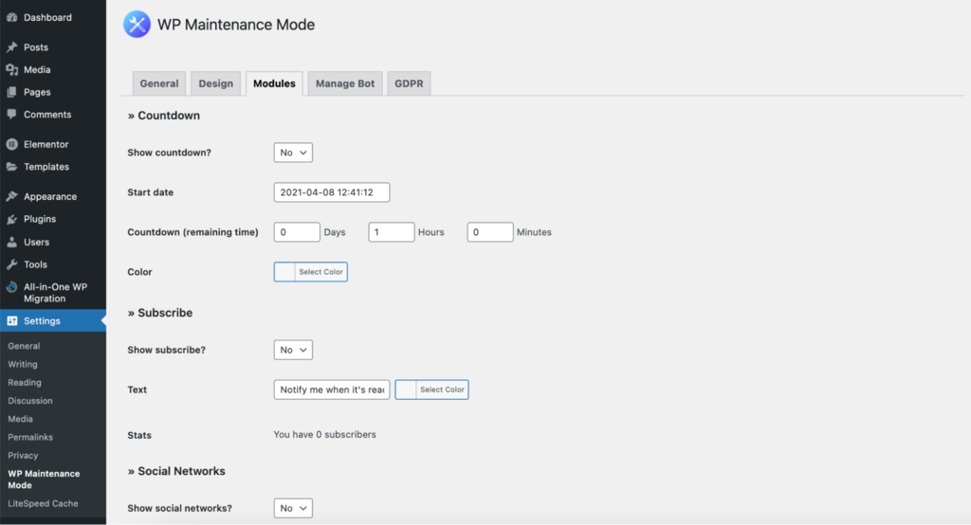Click the Comments bubble icon
The height and width of the screenshot is (525, 971).
pos(11,115)
